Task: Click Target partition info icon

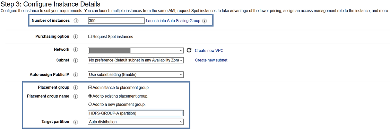Action: coord(75,122)
